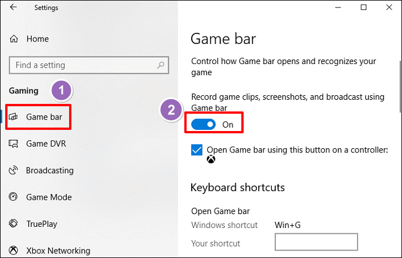Screen dimensions: 402x258
Task: Open the Home settings page
Action: click(37, 39)
